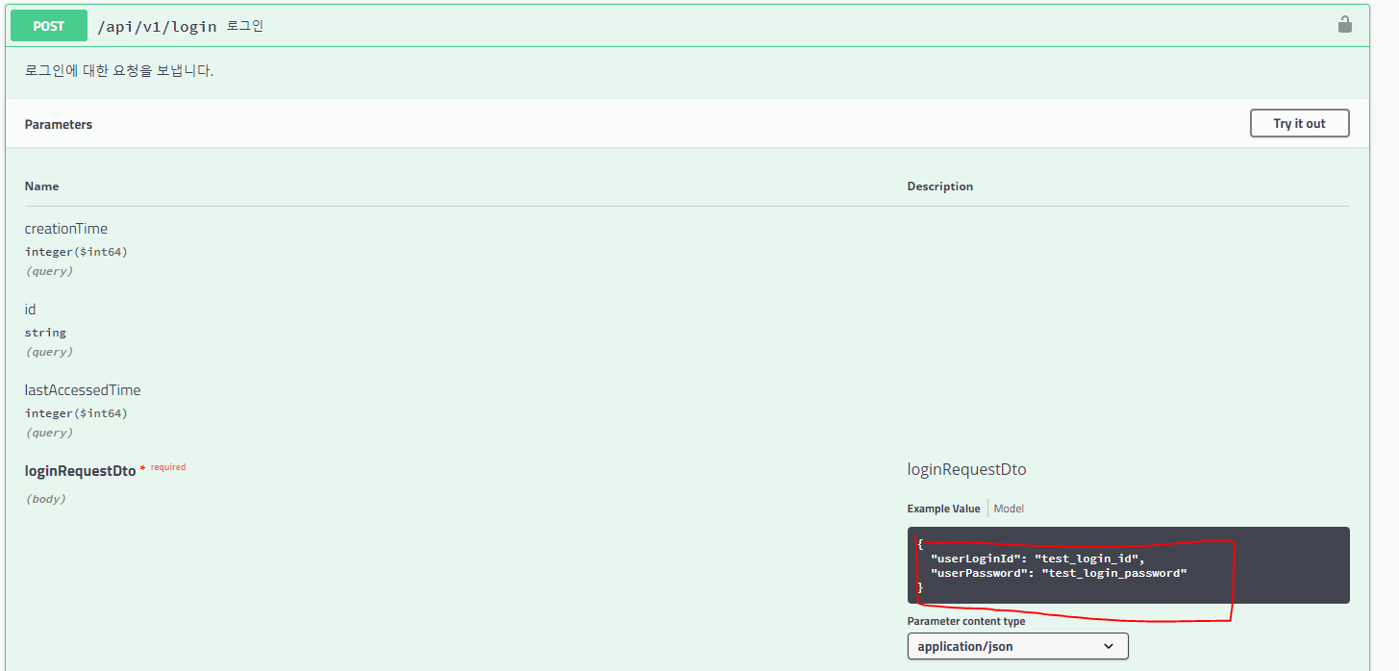This screenshot has width=1399, height=671.
Task: Collapse the /api/v1/login endpoint path
Action: tap(157, 27)
